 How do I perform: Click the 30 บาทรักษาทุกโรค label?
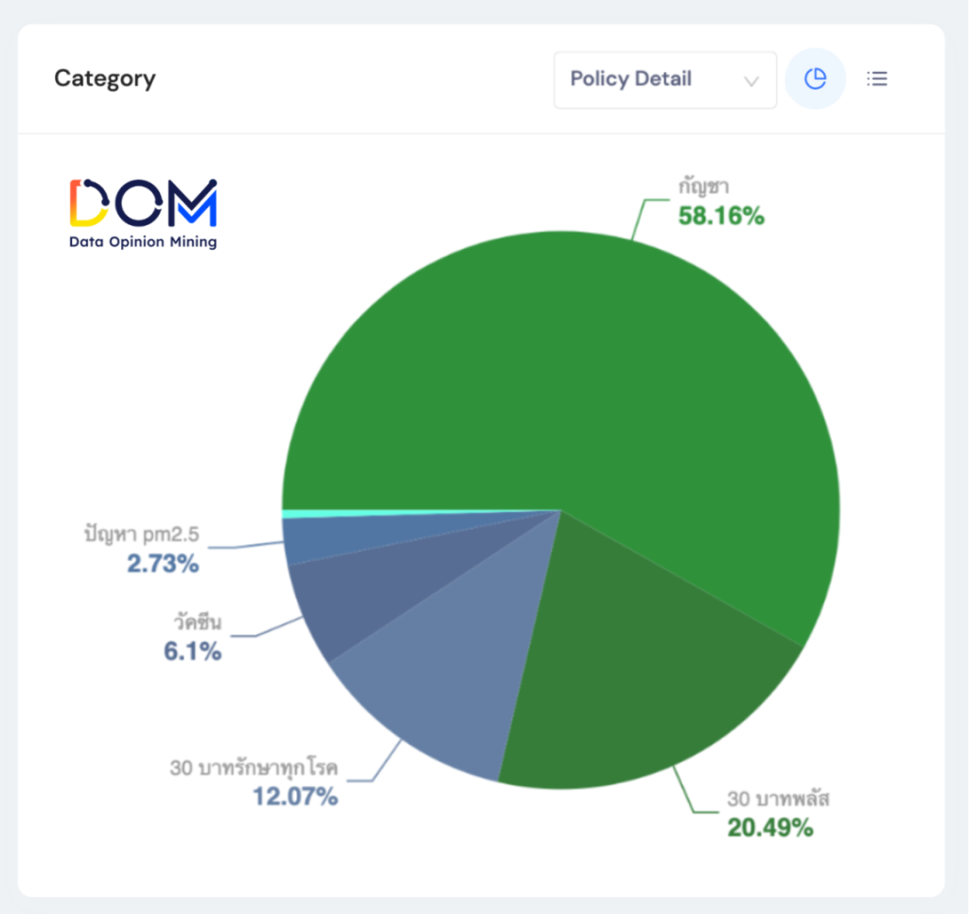click(x=254, y=767)
